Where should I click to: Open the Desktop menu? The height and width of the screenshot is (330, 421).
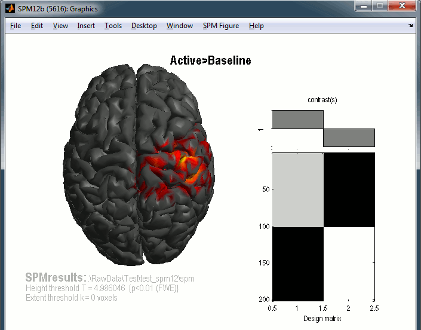click(x=144, y=26)
